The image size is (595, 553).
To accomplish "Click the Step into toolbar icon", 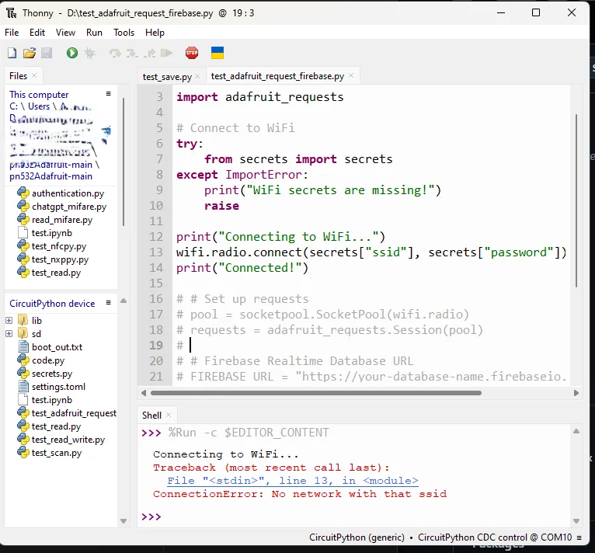I will (132, 53).
